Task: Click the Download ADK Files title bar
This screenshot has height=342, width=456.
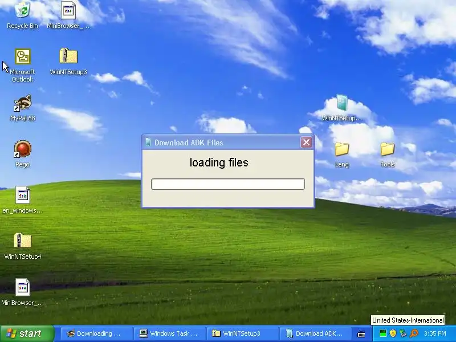Action: coord(227,142)
